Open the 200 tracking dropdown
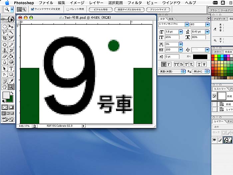This screenshot has width=233, height=175. (x=180, y=50)
